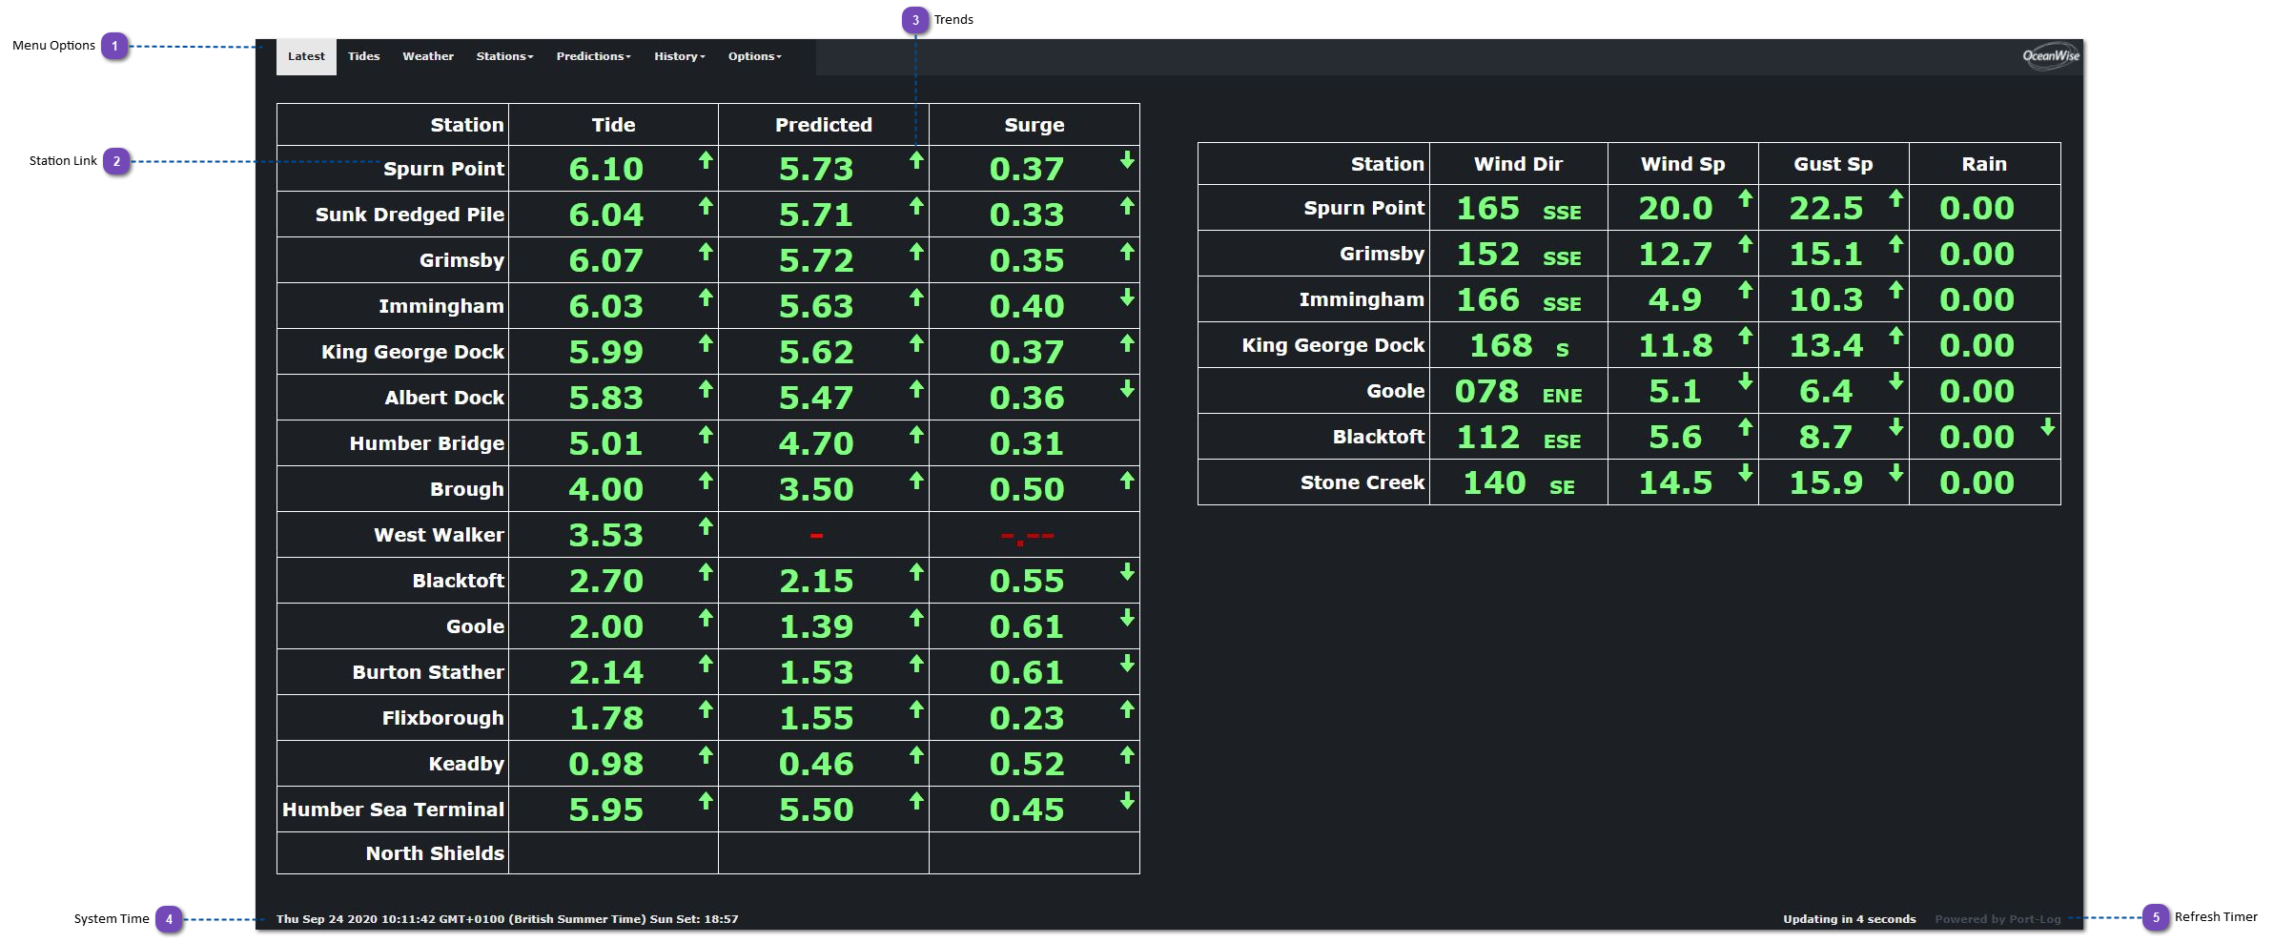
Task: Open the Options dropdown menu
Action: click(x=754, y=57)
